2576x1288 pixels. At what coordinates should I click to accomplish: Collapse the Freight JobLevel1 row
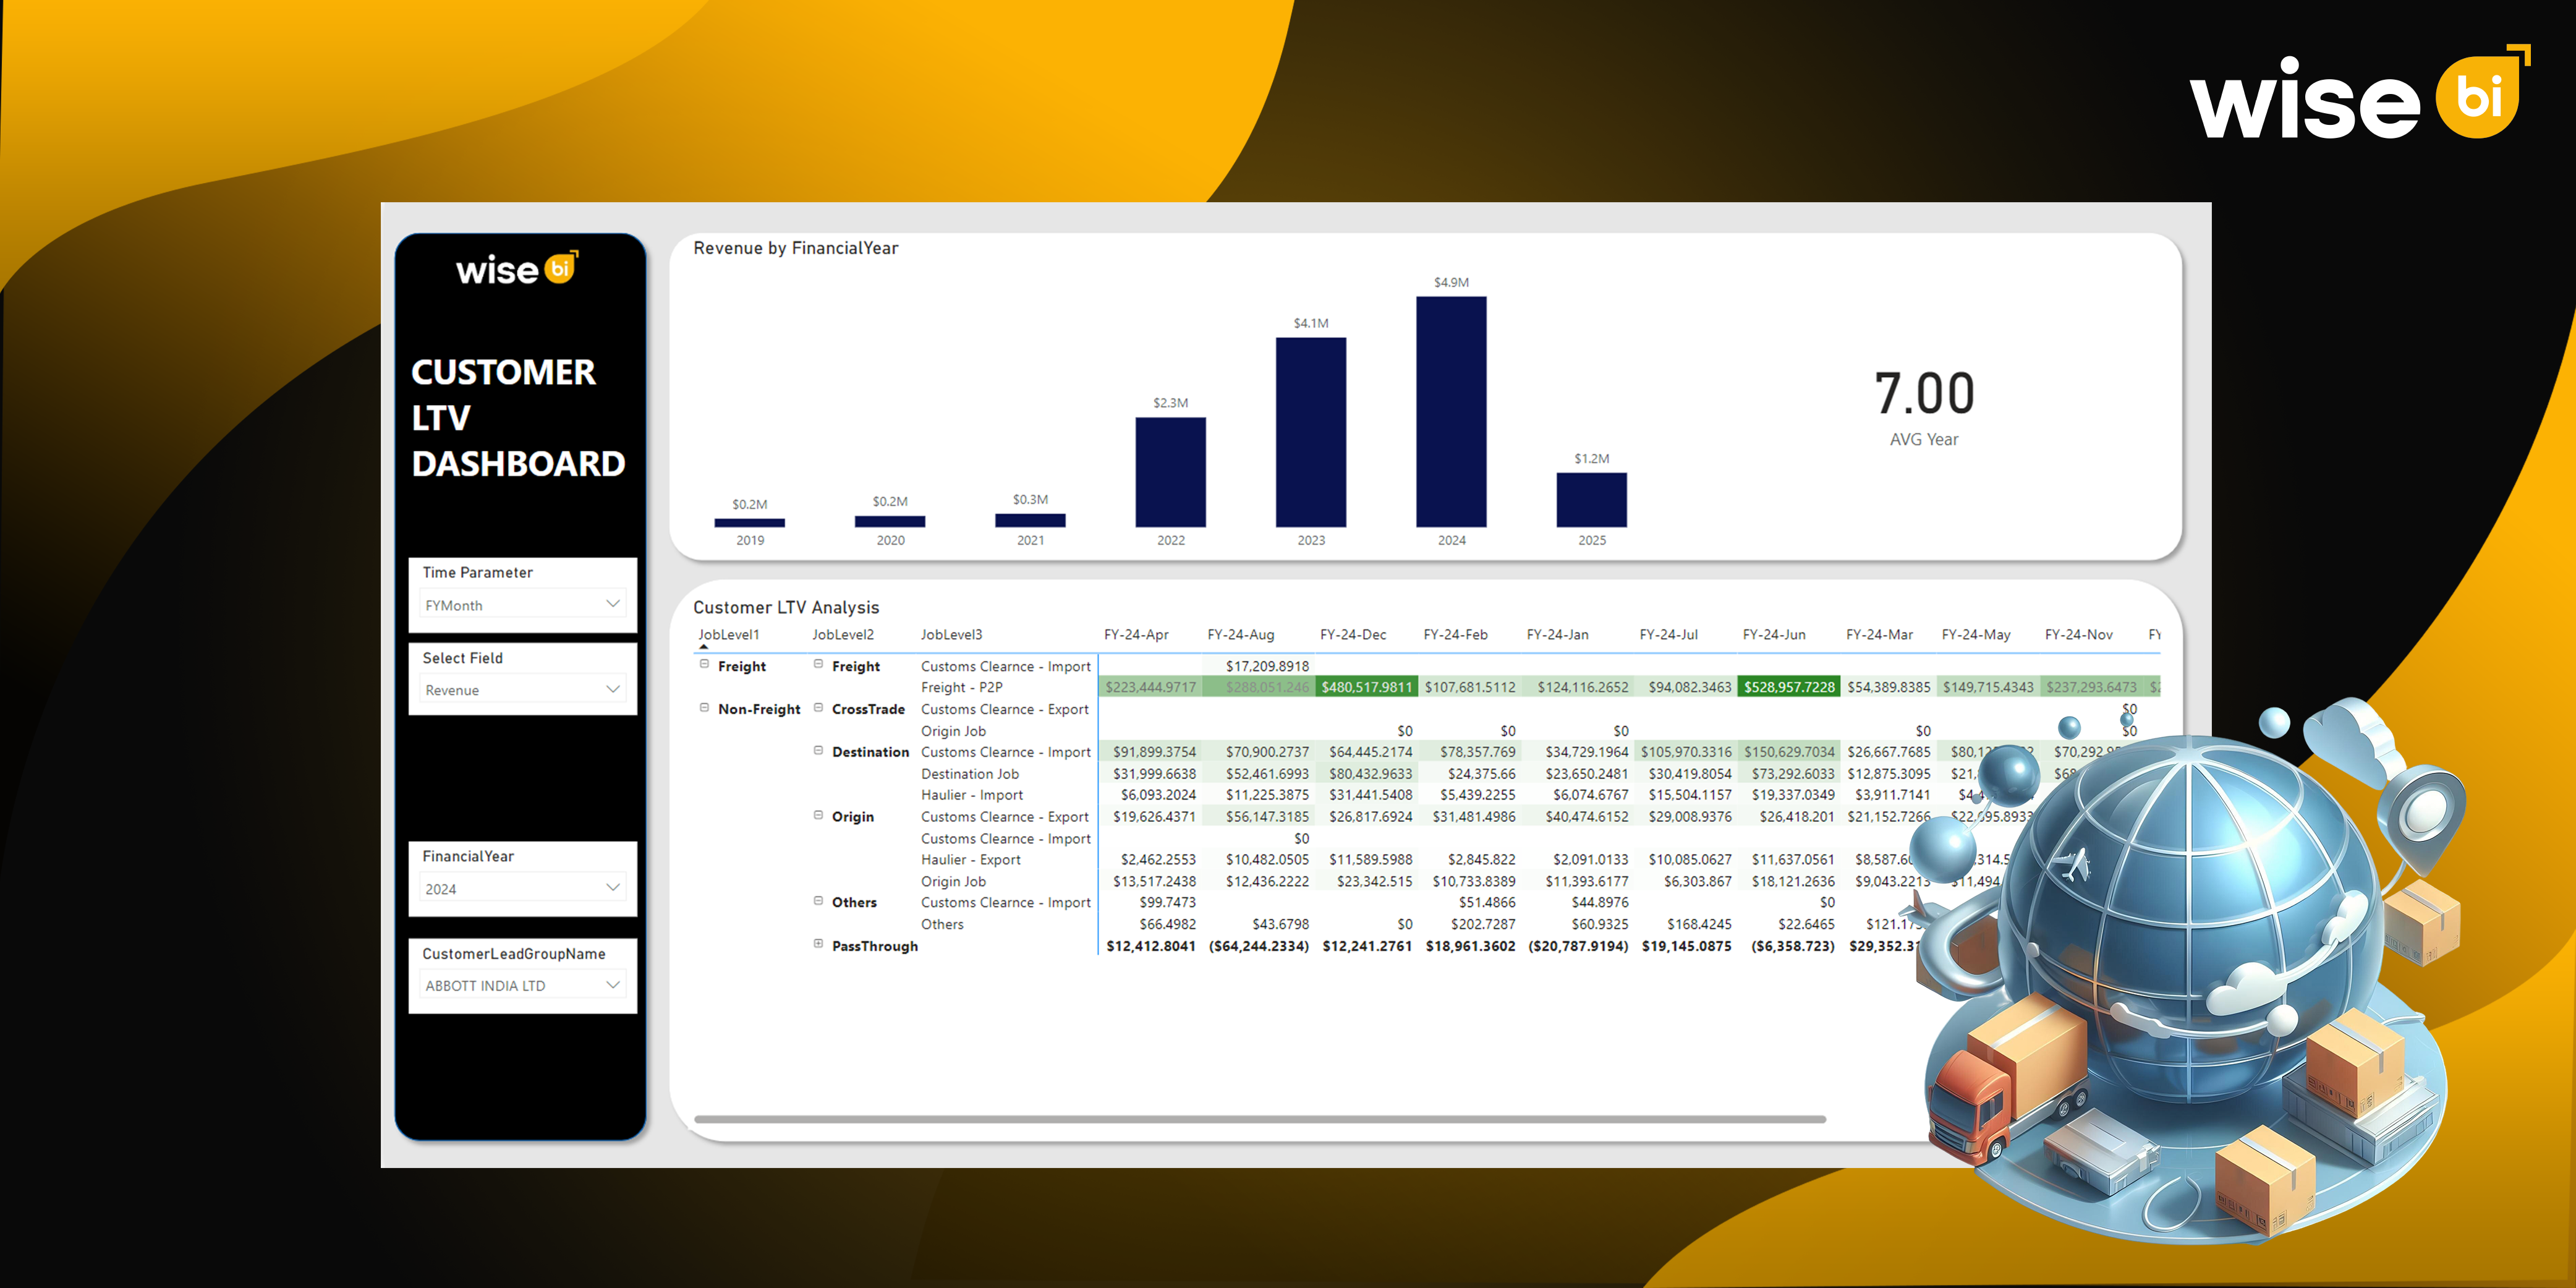pyautogui.click(x=704, y=664)
